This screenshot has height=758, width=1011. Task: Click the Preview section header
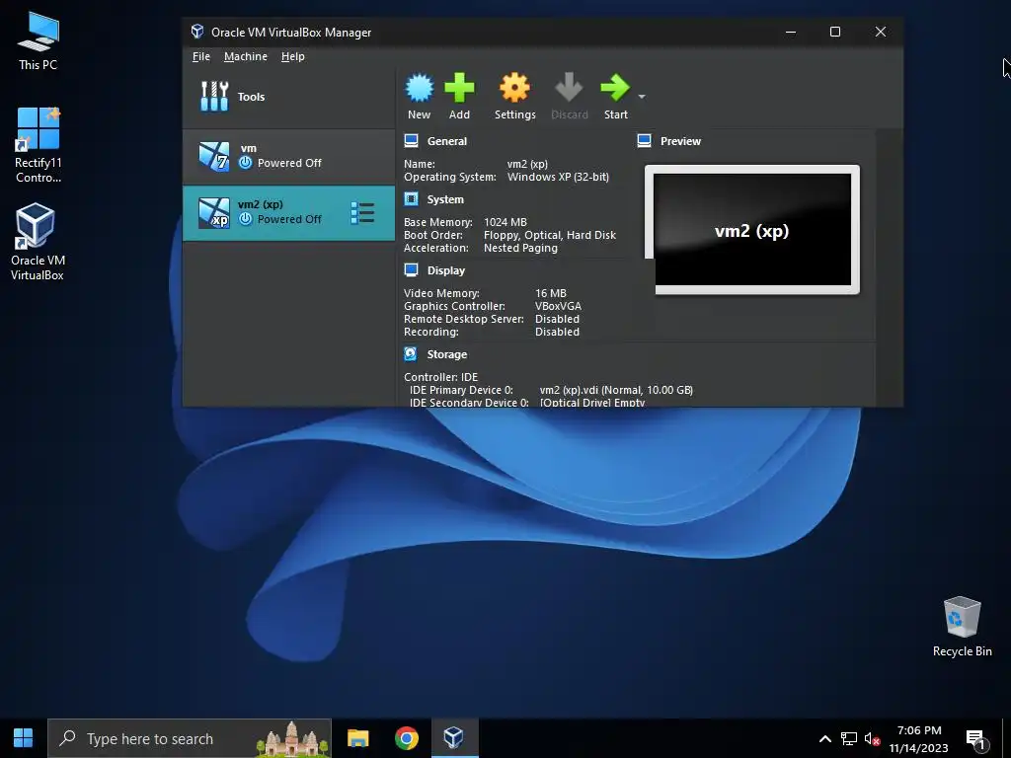click(680, 141)
